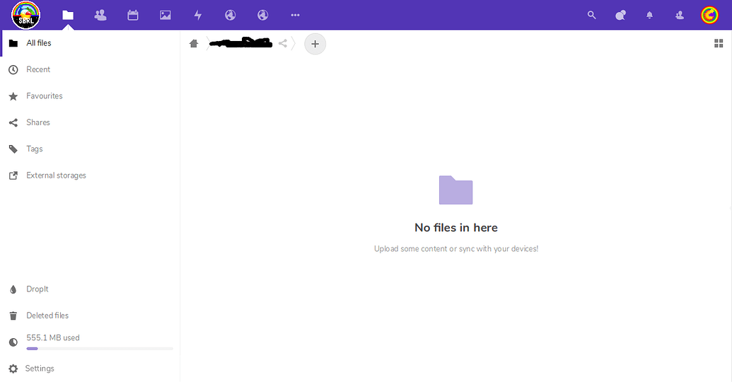
Task: Open the user avatar account menu
Action: pos(709,15)
